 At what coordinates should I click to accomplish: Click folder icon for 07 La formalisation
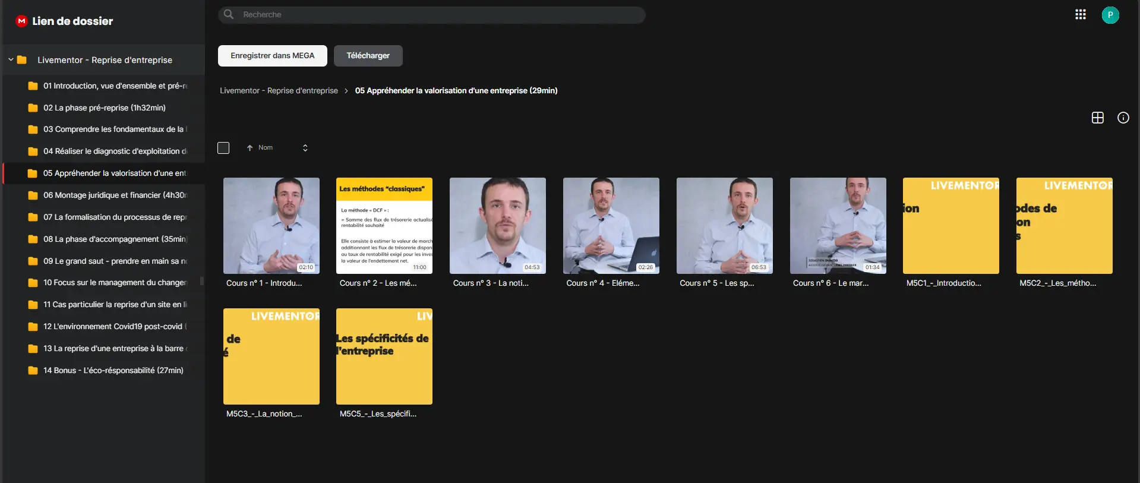(33, 217)
